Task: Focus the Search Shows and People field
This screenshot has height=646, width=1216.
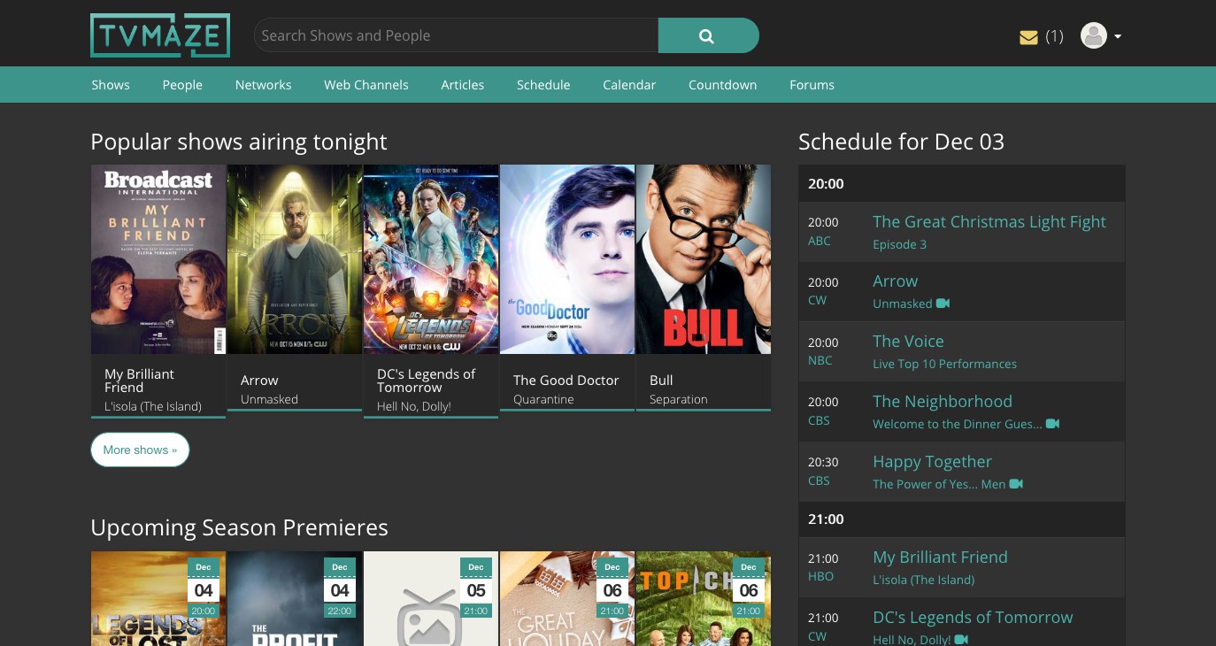Action: 456,35
